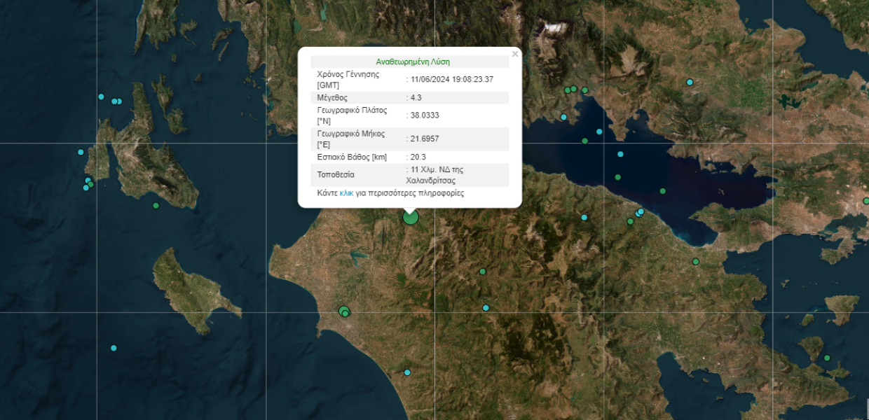
Task: Select the green marker cluster near the western Peloponnese coast
Action: coord(344,311)
